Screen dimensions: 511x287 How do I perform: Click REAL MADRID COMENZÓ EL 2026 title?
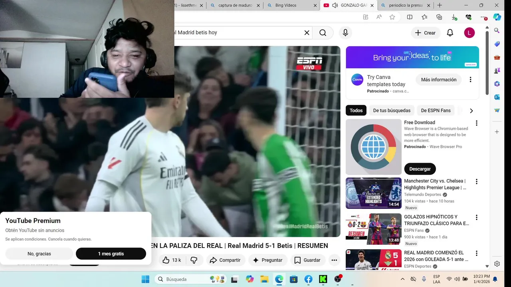coord(436,256)
